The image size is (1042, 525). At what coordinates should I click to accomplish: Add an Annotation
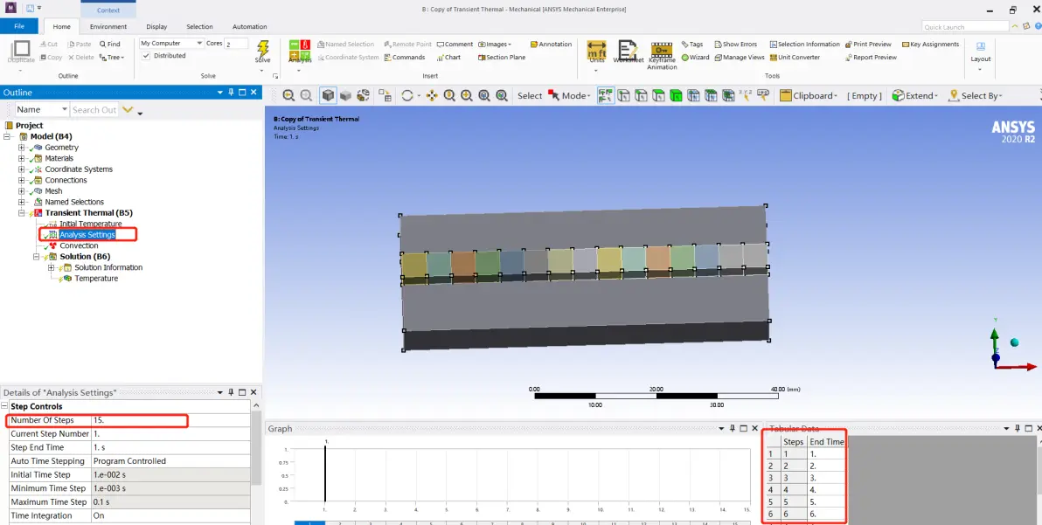[551, 44]
